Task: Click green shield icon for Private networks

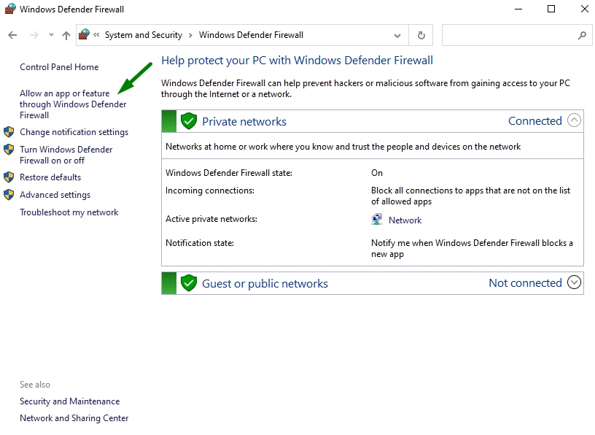Action: point(189,121)
